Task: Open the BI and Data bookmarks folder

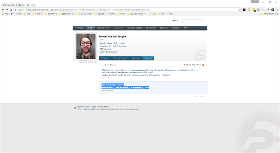Action: click(x=51, y=14)
